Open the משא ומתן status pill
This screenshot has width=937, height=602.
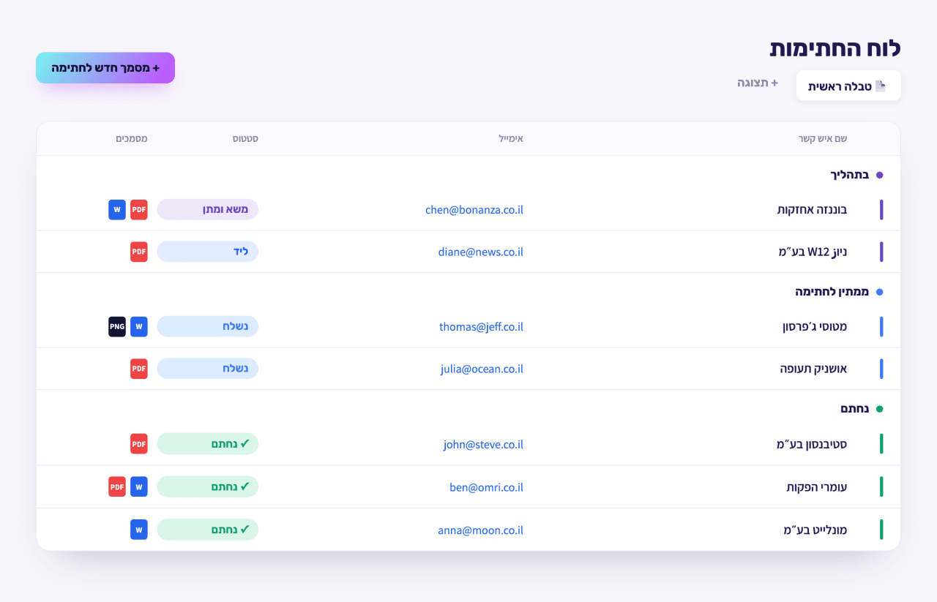tap(208, 209)
